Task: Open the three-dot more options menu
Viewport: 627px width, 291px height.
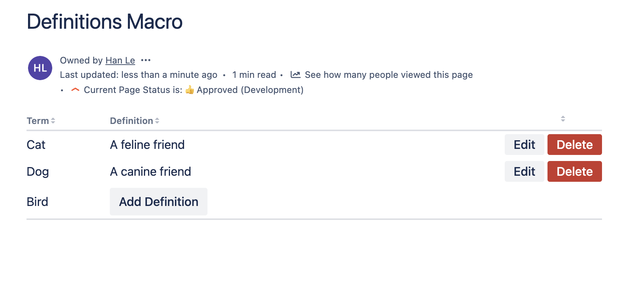Action: coord(146,60)
